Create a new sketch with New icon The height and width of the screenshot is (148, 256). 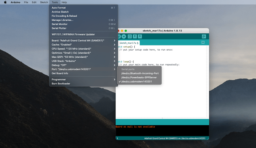129,37
